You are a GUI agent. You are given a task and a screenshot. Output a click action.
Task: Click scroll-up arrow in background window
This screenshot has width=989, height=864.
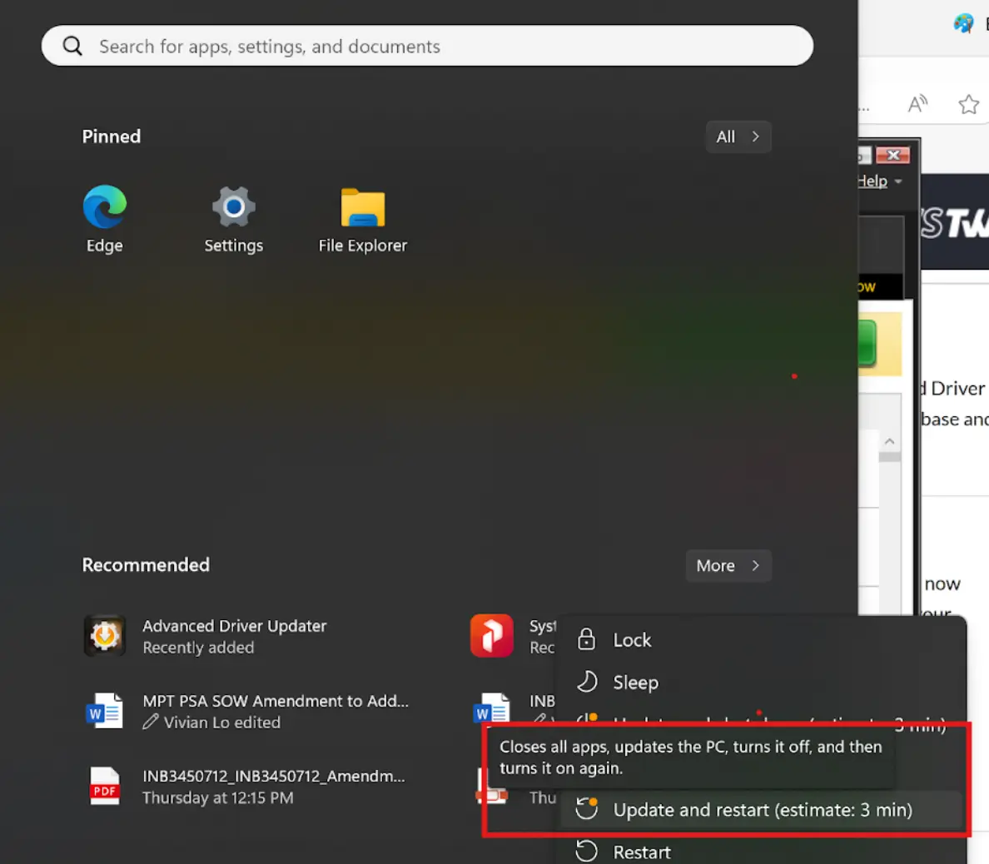(889, 441)
